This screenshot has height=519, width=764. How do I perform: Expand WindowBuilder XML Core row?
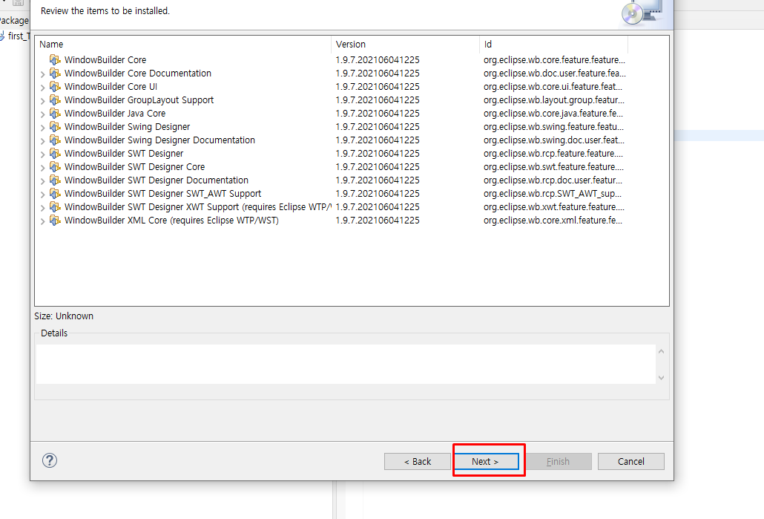coord(42,221)
